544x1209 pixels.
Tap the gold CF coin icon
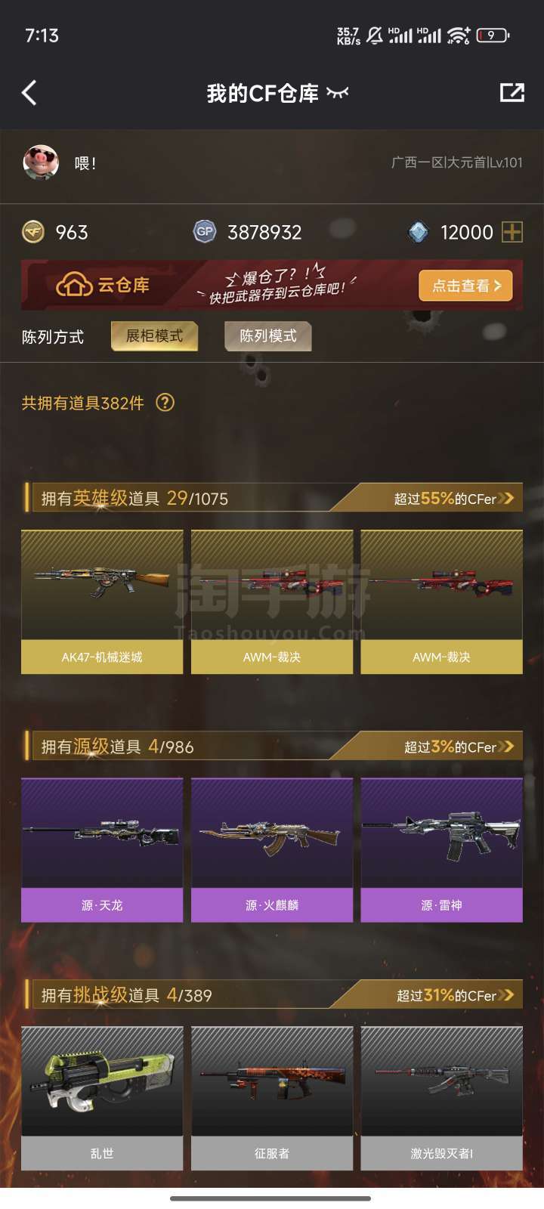point(32,232)
